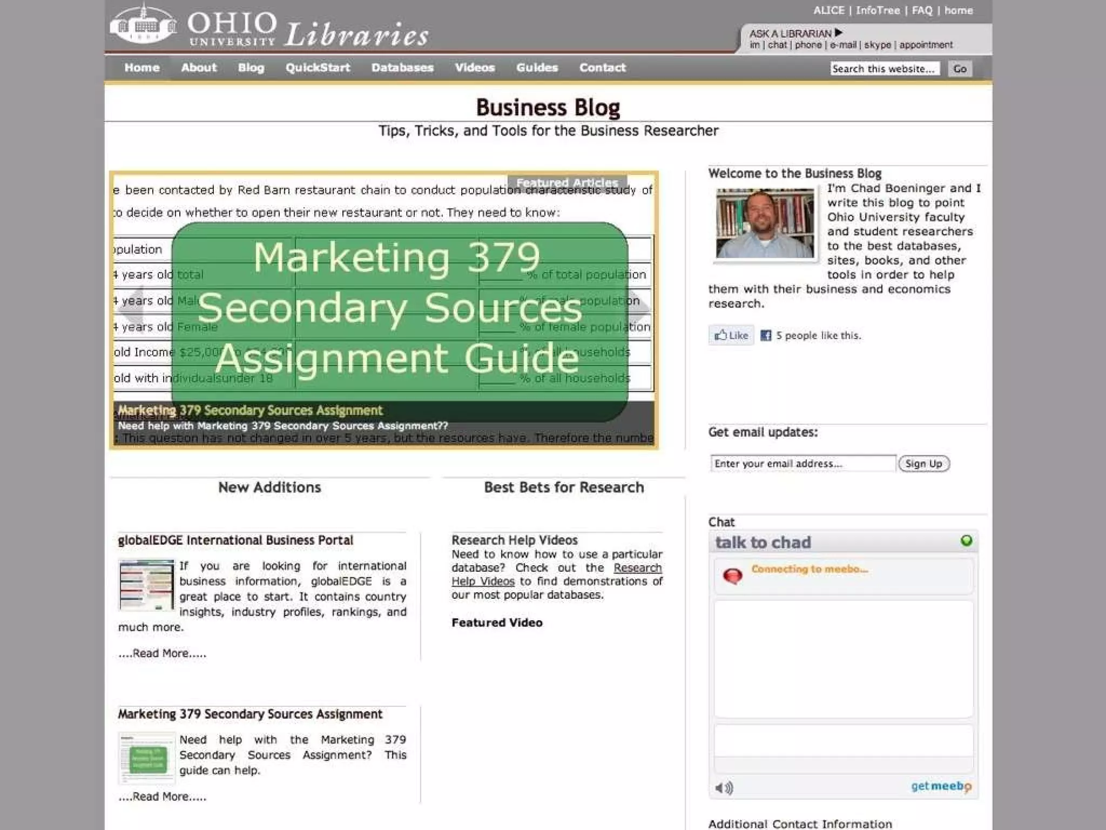Image resolution: width=1106 pixels, height=830 pixels.
Task: Open the Databases menu item
Action: pyautogui.click(x=402, y=68)
